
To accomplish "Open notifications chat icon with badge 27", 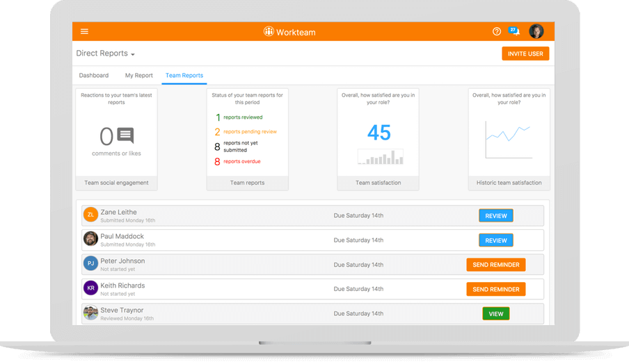I will (514, 31).
